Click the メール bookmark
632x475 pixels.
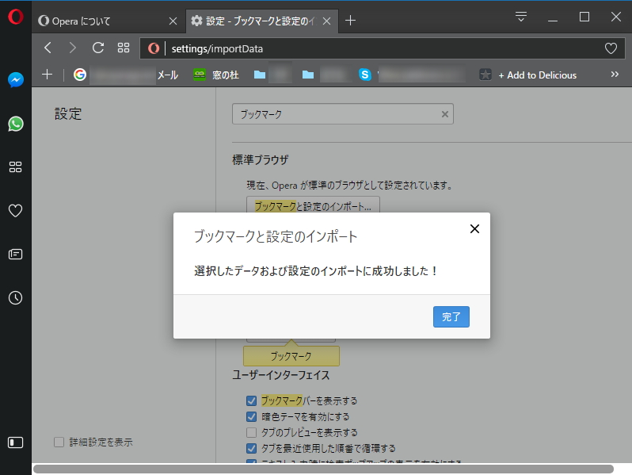click(168, 75)
